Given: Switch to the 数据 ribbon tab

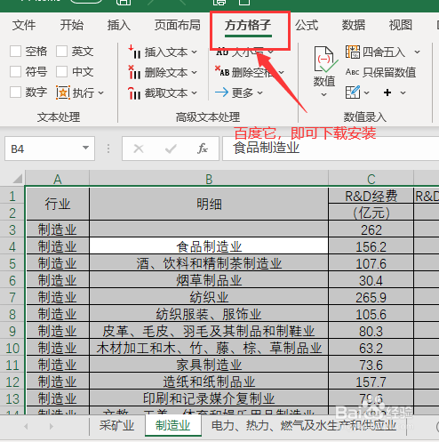Looking at the screenshot, I should click(354, 25).
